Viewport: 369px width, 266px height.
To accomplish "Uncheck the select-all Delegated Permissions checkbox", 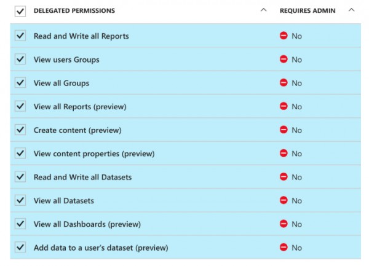I will 20,11.
